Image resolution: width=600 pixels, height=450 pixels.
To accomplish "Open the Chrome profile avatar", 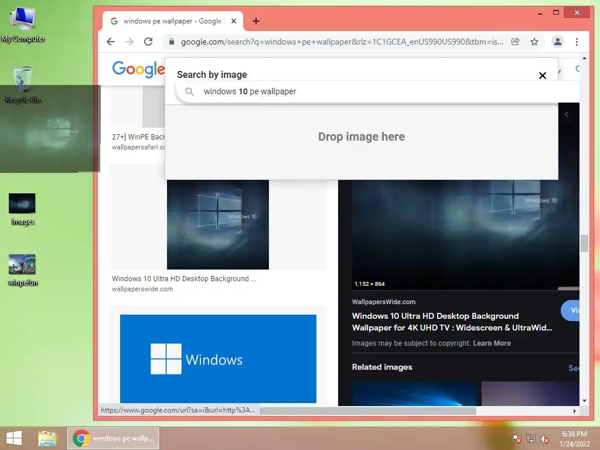I will [x=558, y=42].
